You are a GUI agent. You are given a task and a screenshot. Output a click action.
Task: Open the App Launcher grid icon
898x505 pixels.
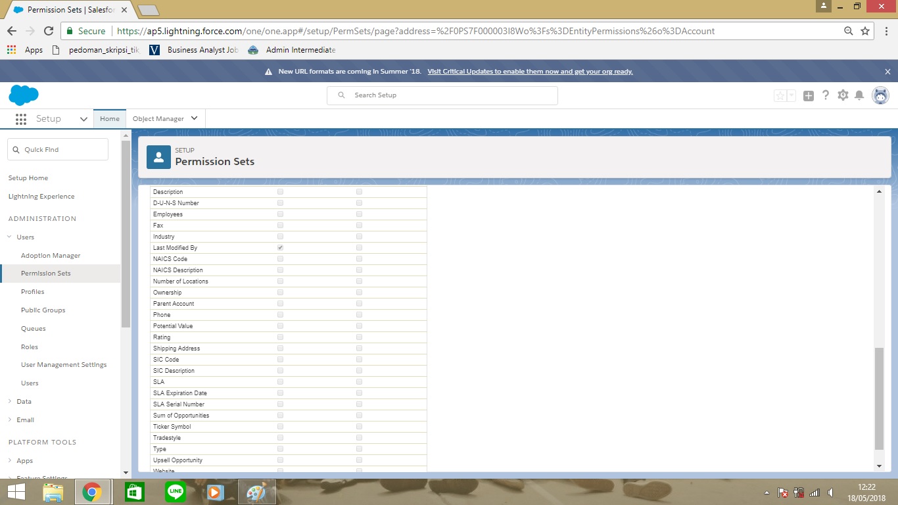tap(20, 119)
